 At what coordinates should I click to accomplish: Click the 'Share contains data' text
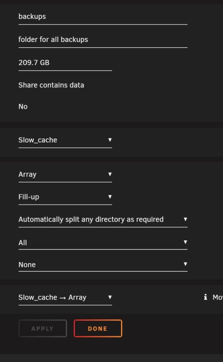pyautogui.click(x=51, y=85)
